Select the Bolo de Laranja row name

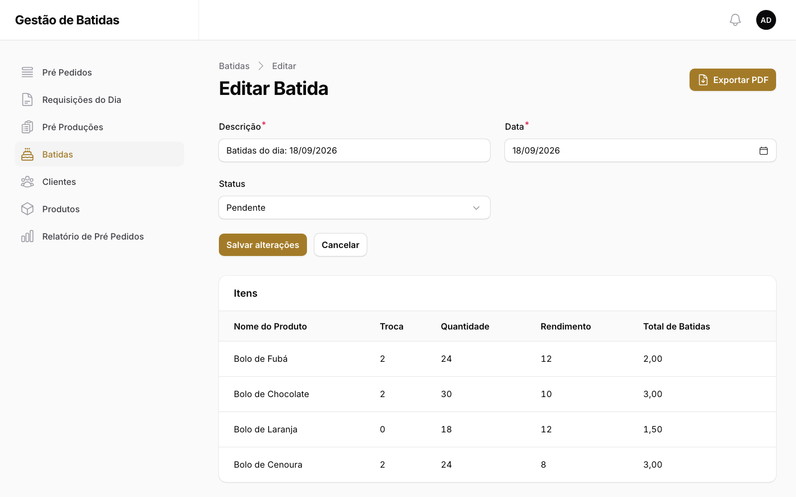(266, 429)
